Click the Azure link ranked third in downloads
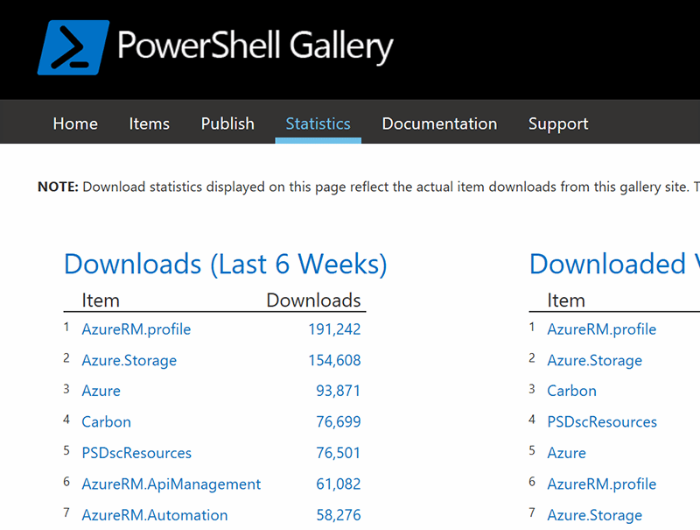 (101, 391)
